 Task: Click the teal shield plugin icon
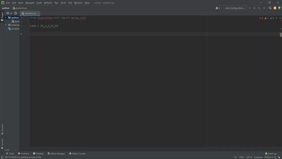point(280,8)
